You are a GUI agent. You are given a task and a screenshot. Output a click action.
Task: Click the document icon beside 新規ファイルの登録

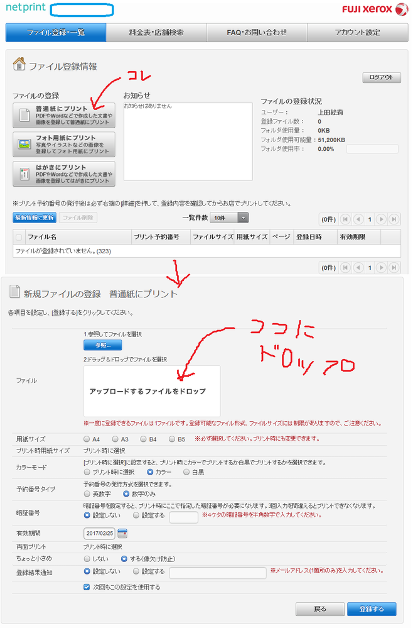(x=14, y=292)
